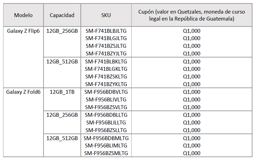Select the Galaxy Z Fold6 model cell
The height and width of the screenshot is (161, 257).
(x=23, y=92)
